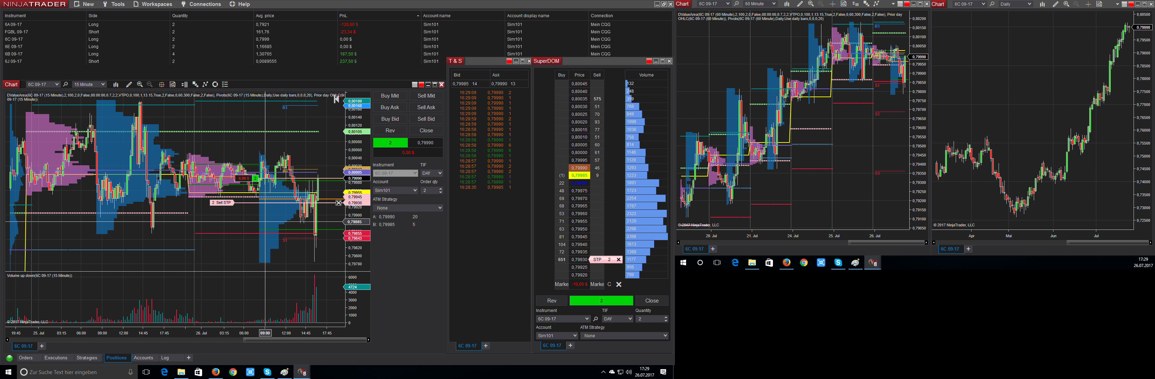This screenshot has width=1155, height=379.
Task: Click Windows search box in taskbar
Action: coord(77,372)
